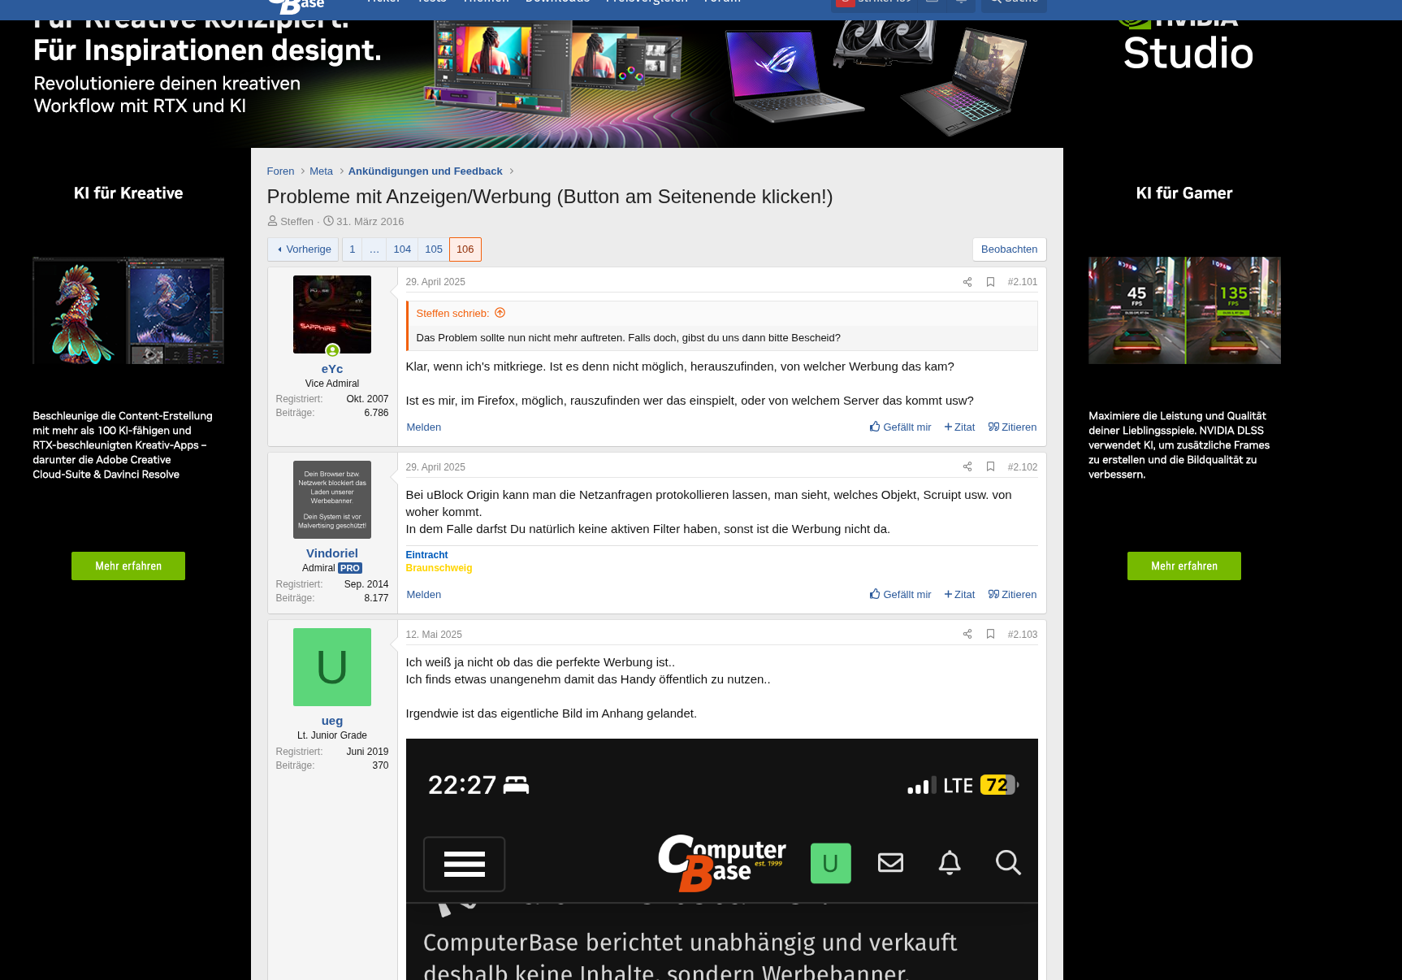Click thread start date 31. März 2016
The width and height of the screenshot is (1402, 980).
point(370,222)
